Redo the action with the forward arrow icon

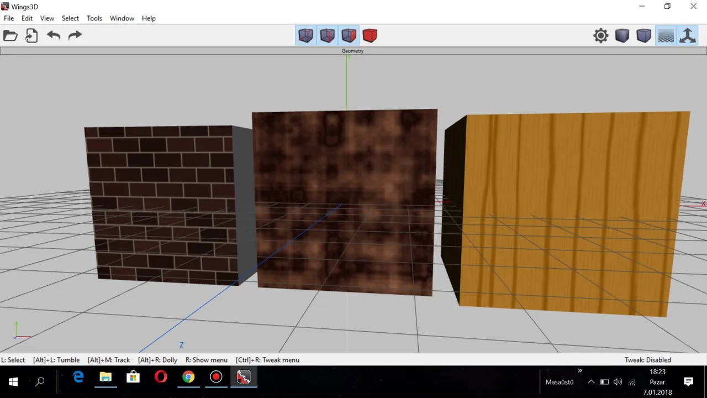(75, 36)
